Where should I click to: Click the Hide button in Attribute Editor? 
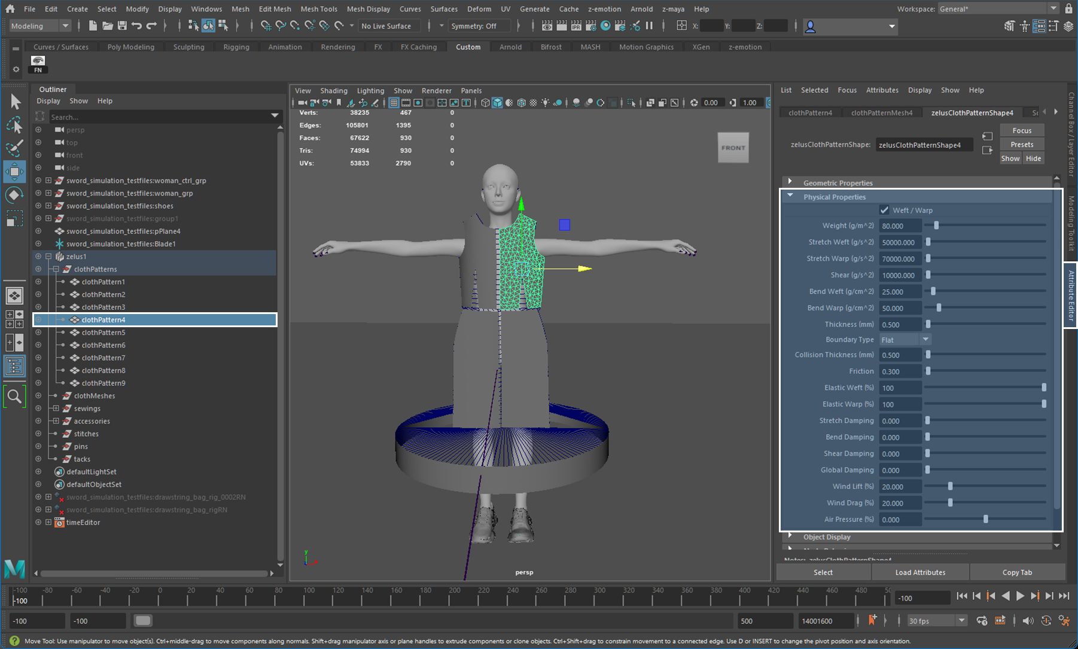point(1033,159)
